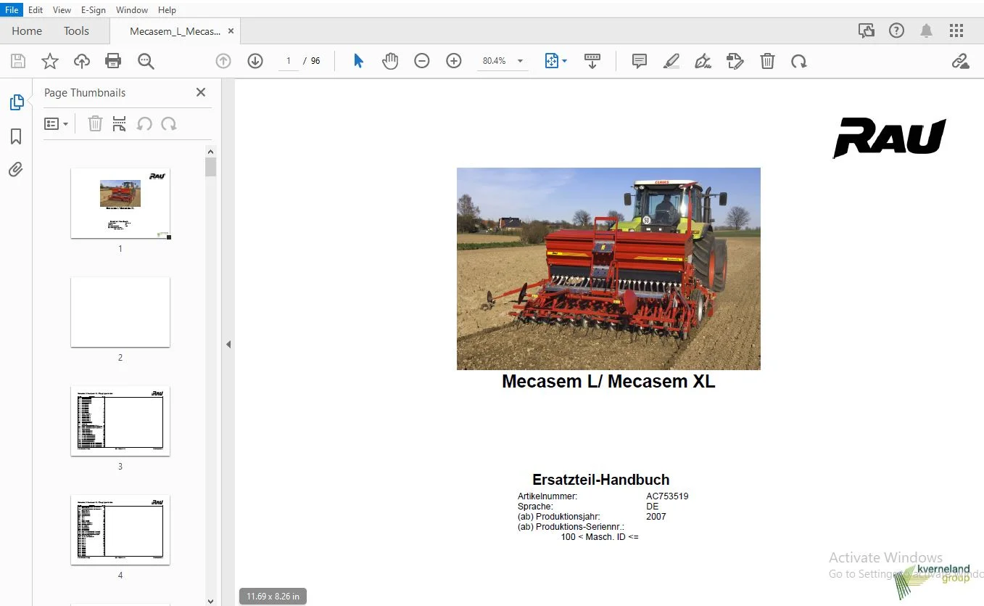Open the File menu
This screenshot has width=984, height=606.
point(12,10)
